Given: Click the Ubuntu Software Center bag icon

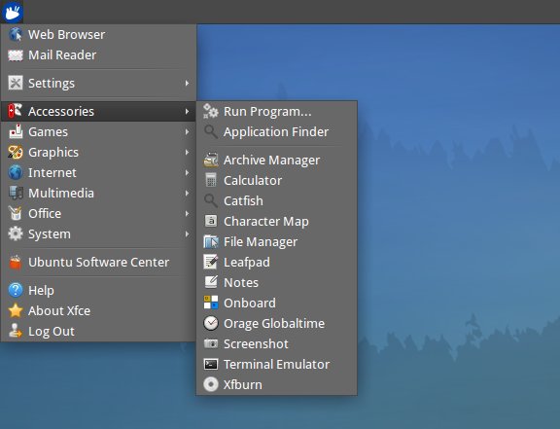Looking at the screenshot, I should pos(16,262).
